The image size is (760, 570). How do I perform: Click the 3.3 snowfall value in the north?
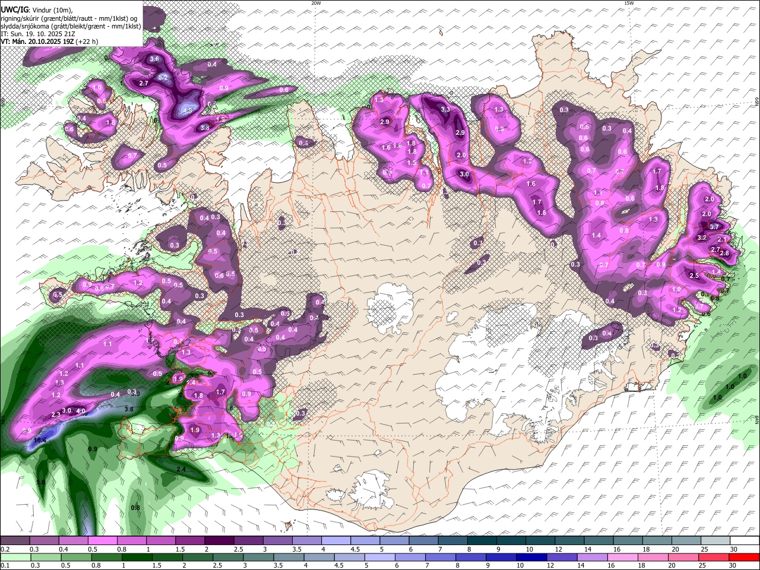(445, 109)
